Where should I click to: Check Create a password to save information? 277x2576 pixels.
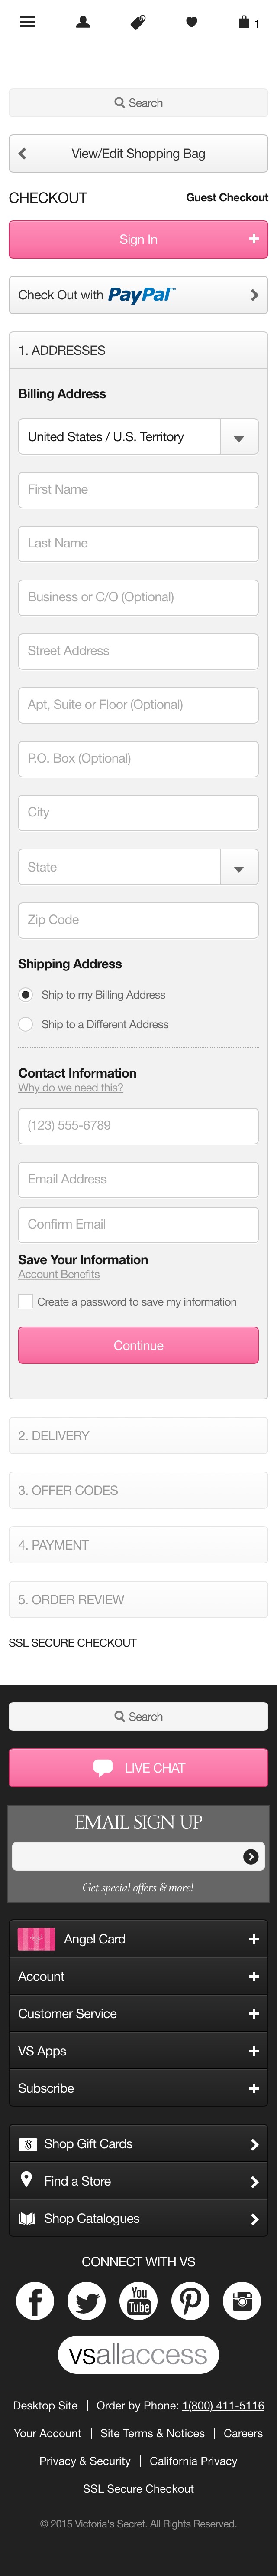(x=26, y=1302)
